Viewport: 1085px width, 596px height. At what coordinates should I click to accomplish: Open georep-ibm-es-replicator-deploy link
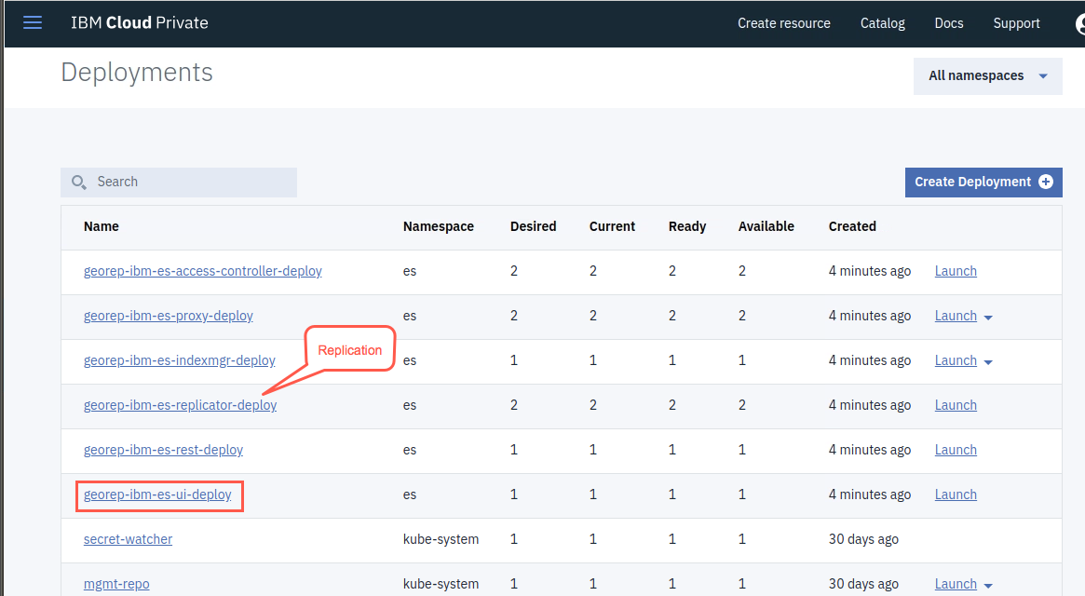click(x=180, y=405)
